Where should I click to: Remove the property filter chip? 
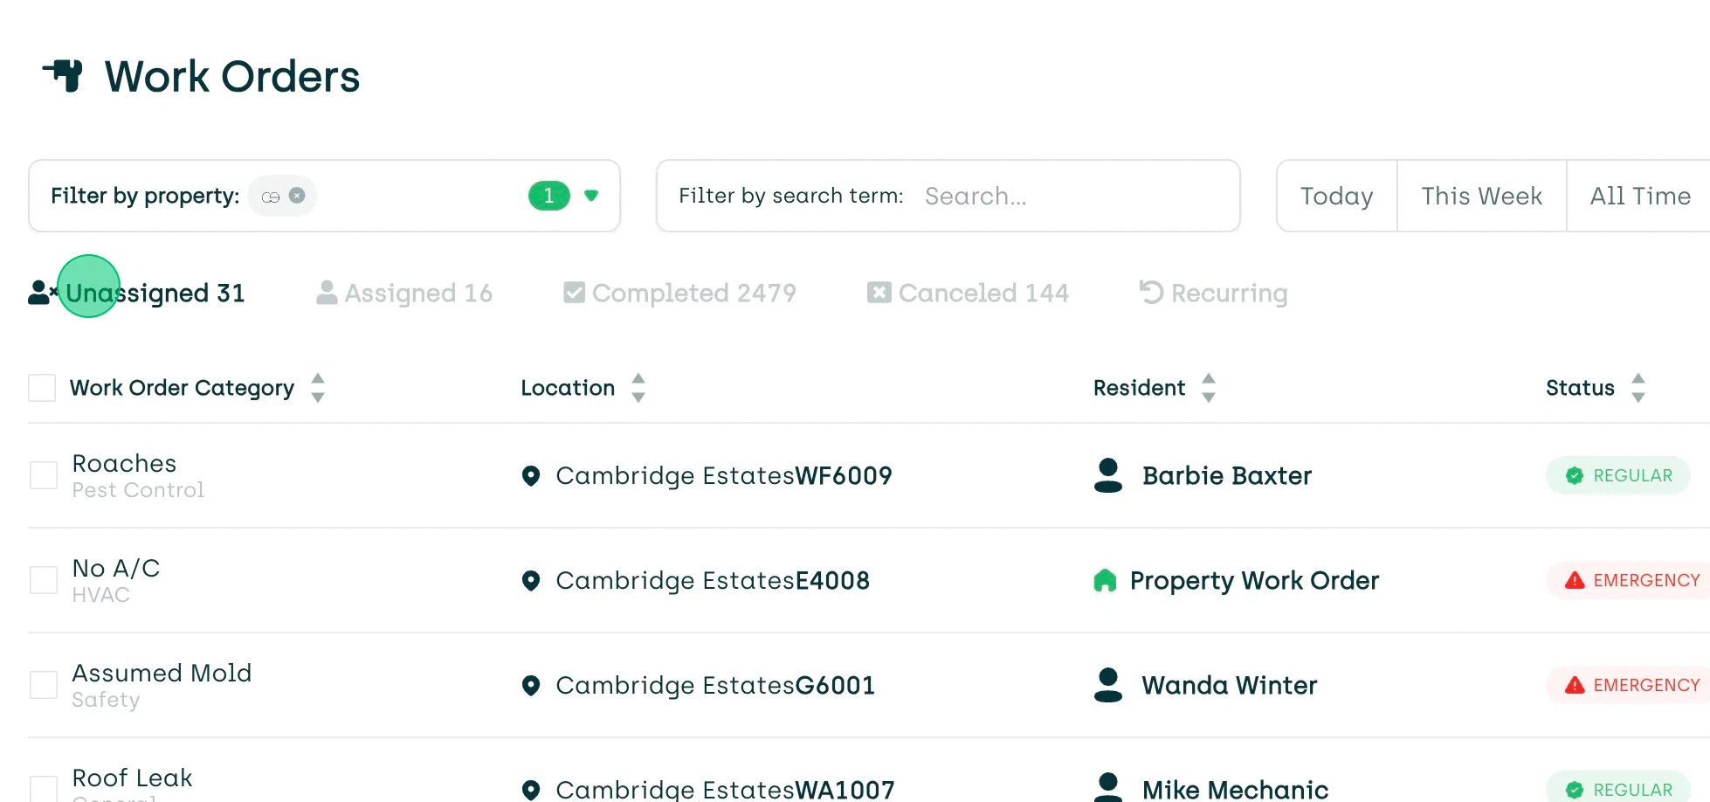coord(297,195)
